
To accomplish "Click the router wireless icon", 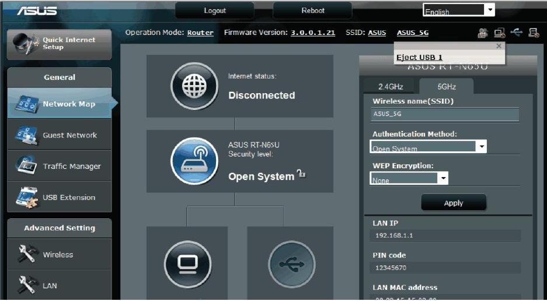I will (x=194, y=161).
